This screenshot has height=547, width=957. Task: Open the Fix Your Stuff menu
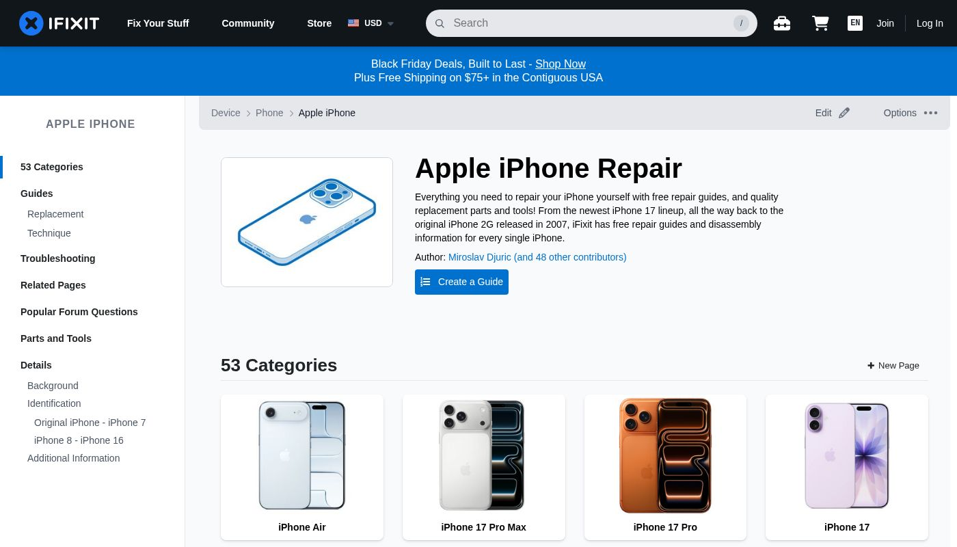pos(158,23)
